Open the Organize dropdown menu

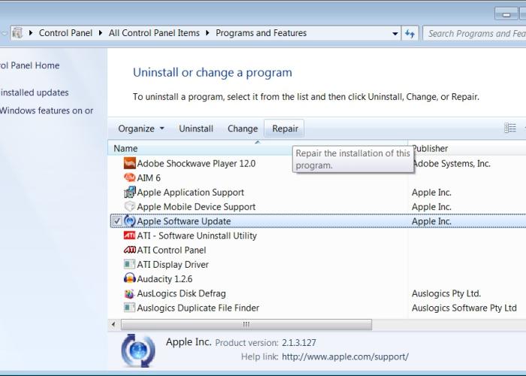pyautogui.click(x=141, y=129)
